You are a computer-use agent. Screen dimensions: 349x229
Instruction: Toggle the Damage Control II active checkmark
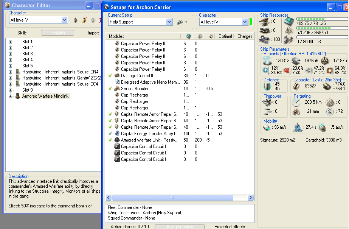coord(110,76)
